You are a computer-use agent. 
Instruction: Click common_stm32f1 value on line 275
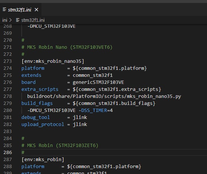click(93, 75)
